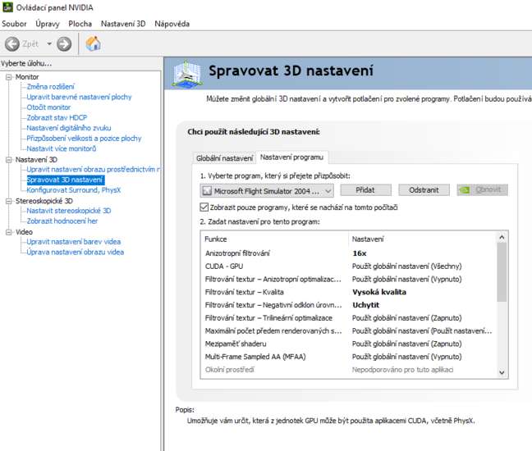Open Zobrazit hodnocení her link
The width and height of the screenshot is (532, 451).
click(x=62, y=221)
